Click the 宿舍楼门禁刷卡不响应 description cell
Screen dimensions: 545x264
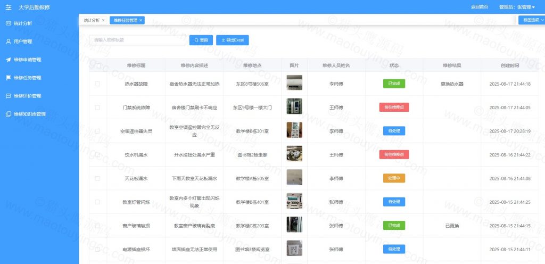click(194, 108)
